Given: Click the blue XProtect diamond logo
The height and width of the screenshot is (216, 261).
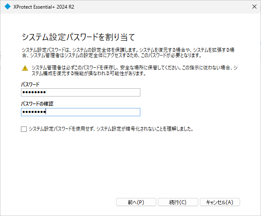Looking at the screenshot, I should [x=7, y=7].
